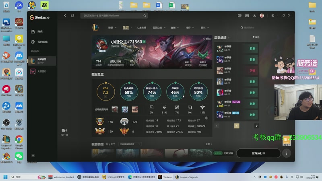Screen dimensions: 322x181
Task: Click the mid lane position icon showing 7%
Action: (177, 107)
